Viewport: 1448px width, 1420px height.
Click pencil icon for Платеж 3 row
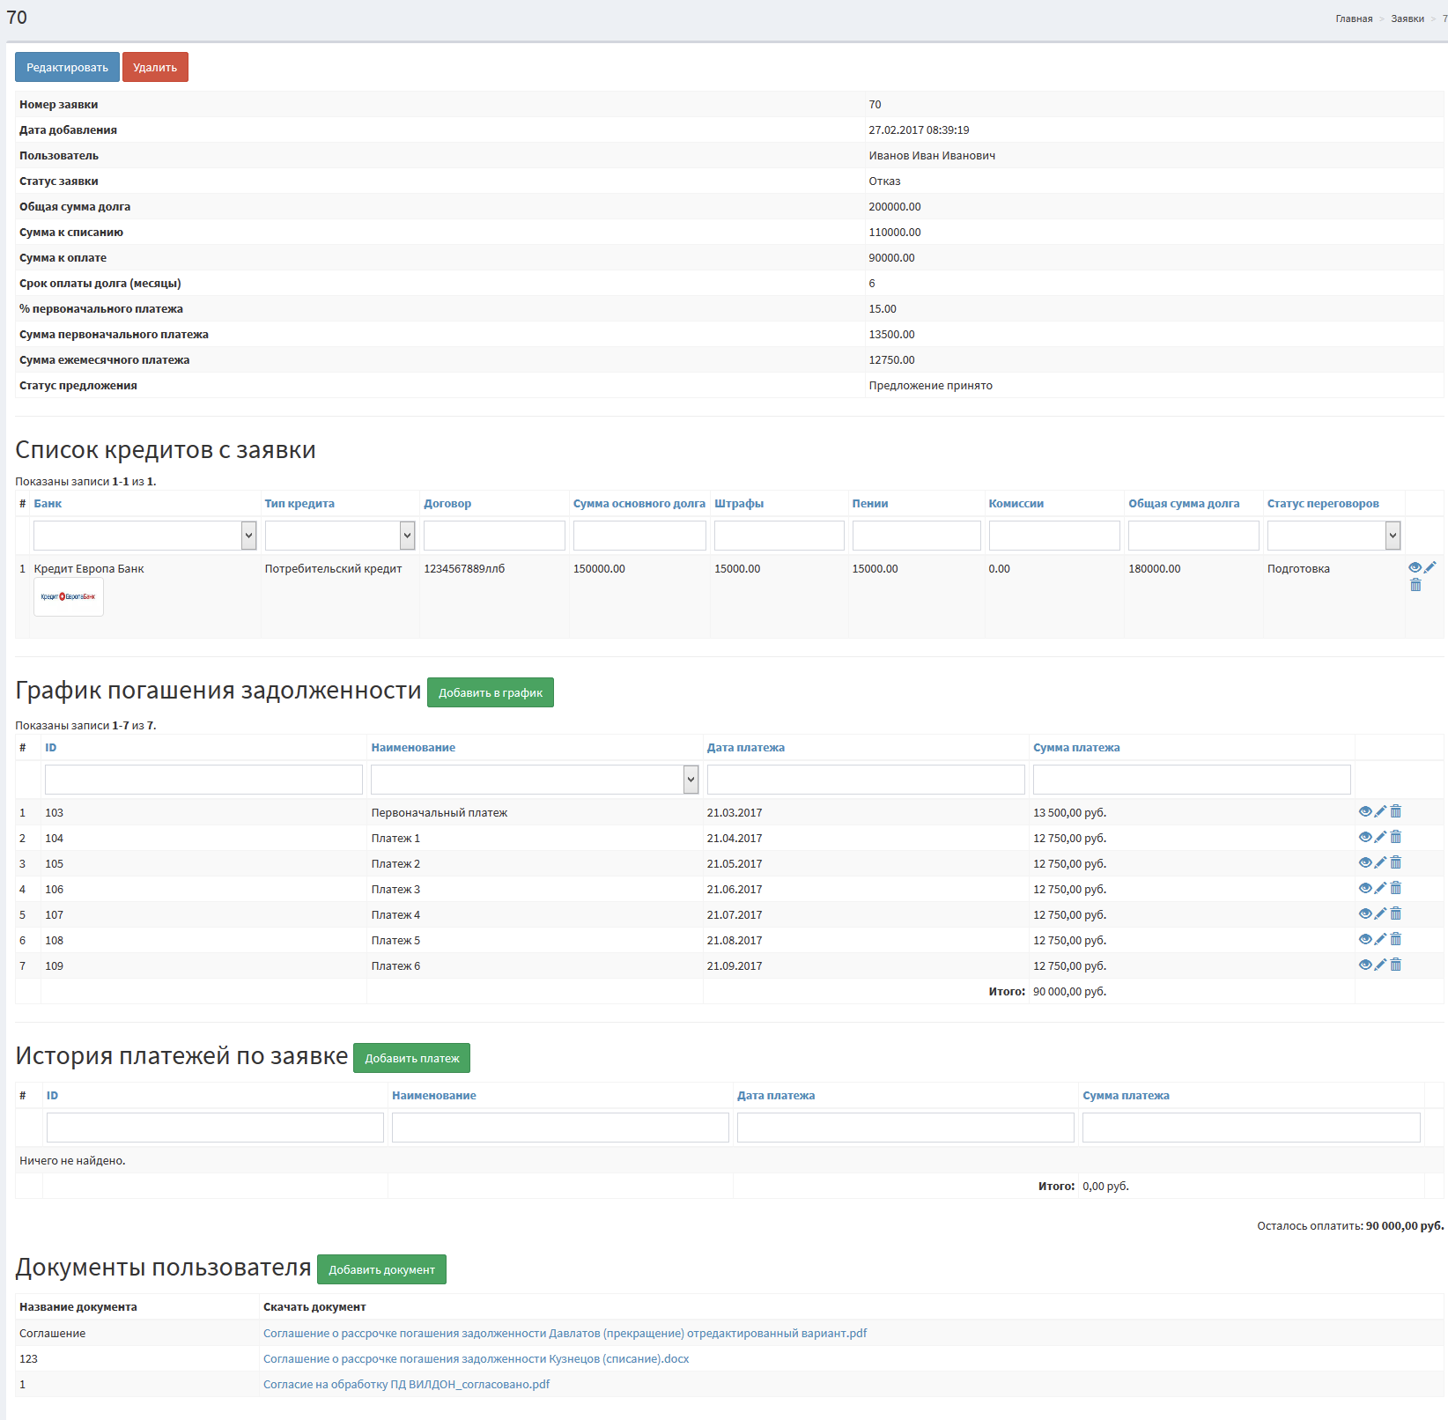click(x=1380, y=888)
